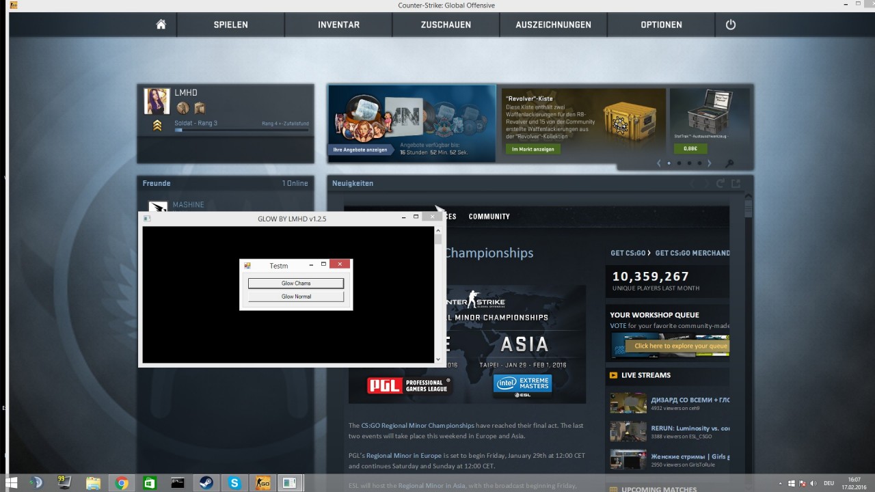Switch to CS:GO taskbar icon

coord(262,483)
